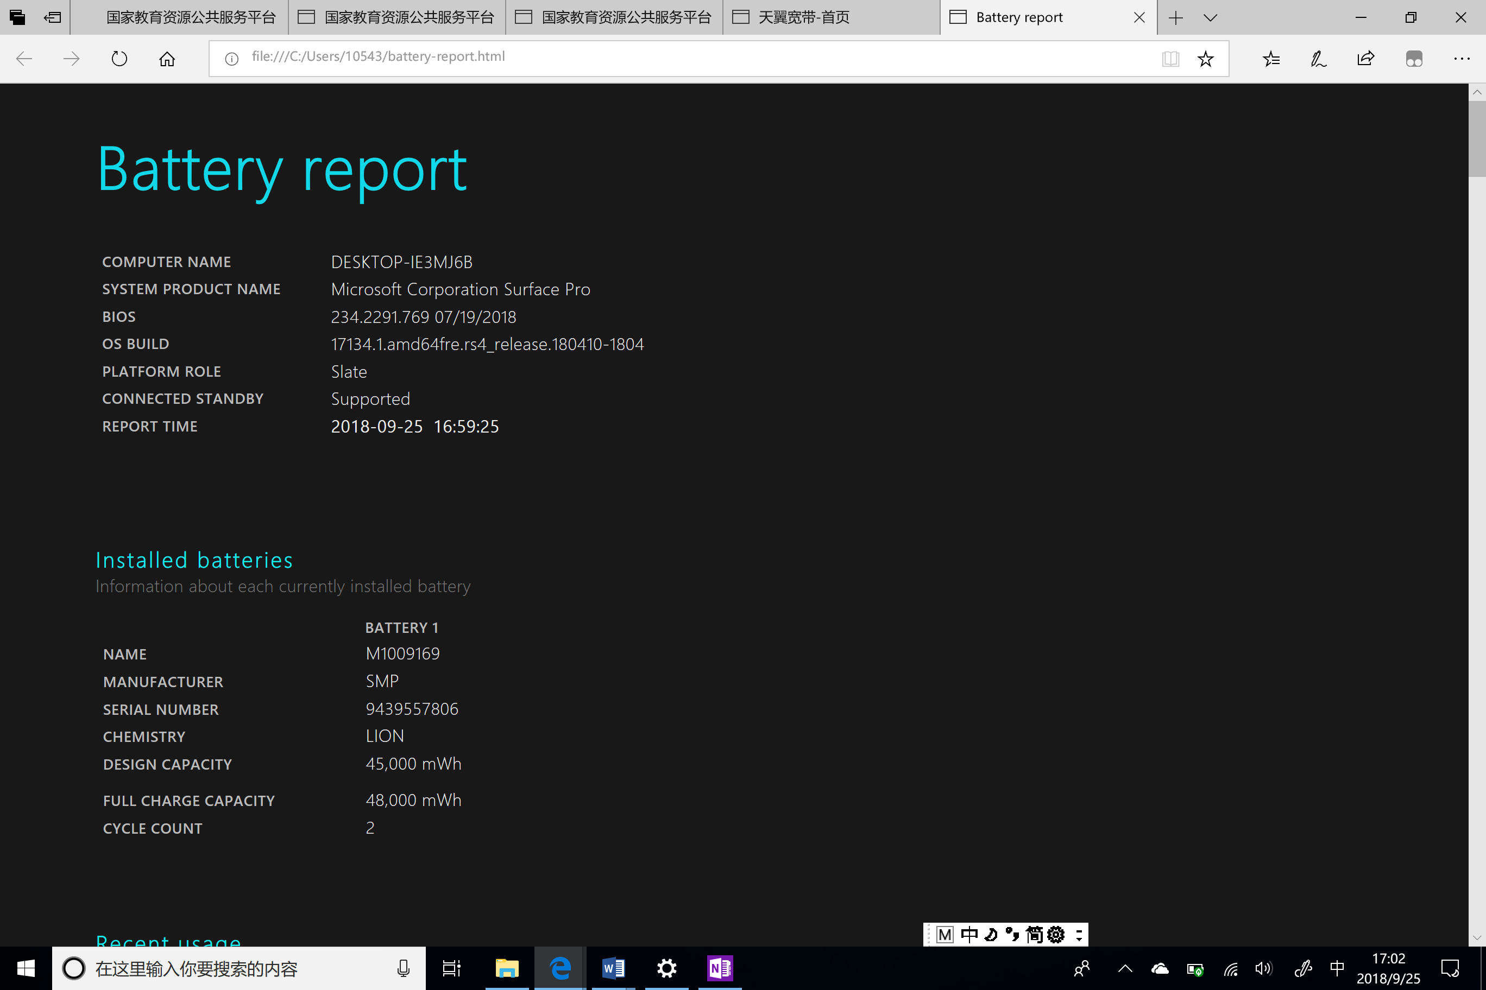
Task: Activate Cortana microphone
Action: point(403,968)
